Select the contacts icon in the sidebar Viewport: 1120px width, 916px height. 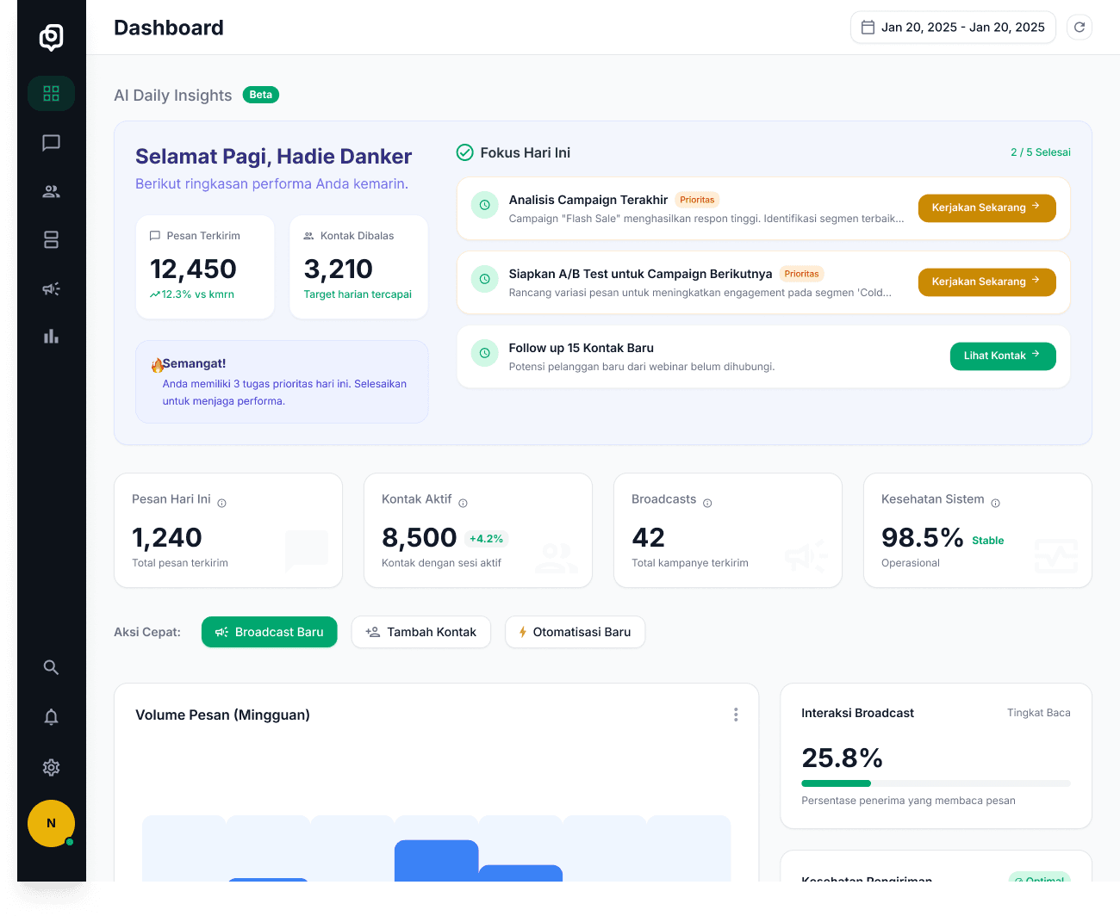(x=52, y=191)
